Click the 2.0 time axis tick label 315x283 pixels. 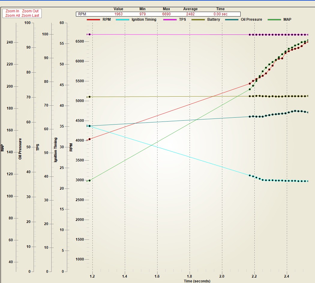click(222, 276)
